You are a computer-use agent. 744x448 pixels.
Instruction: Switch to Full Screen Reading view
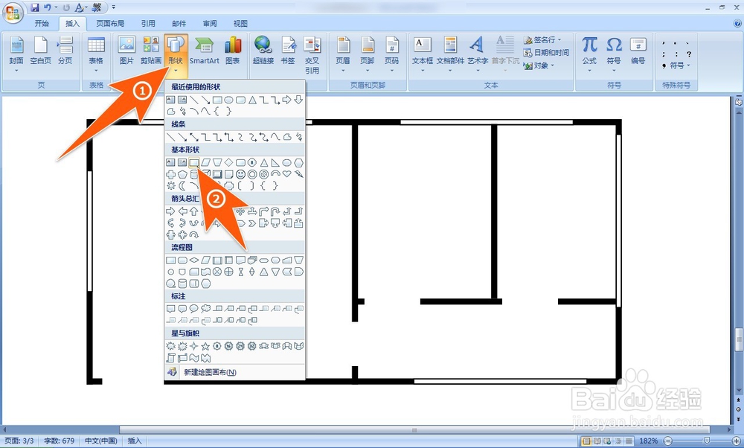tap(597, 441)
